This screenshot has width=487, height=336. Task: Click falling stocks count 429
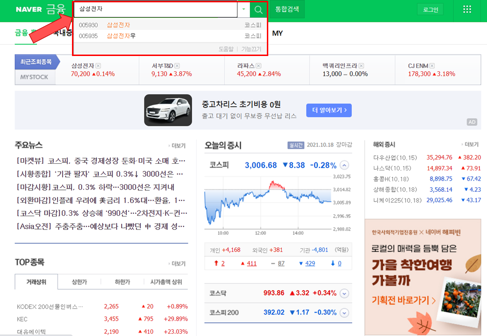click(310, 263)
